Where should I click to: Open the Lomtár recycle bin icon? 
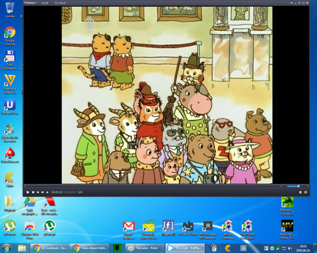[x=10, y=10]
